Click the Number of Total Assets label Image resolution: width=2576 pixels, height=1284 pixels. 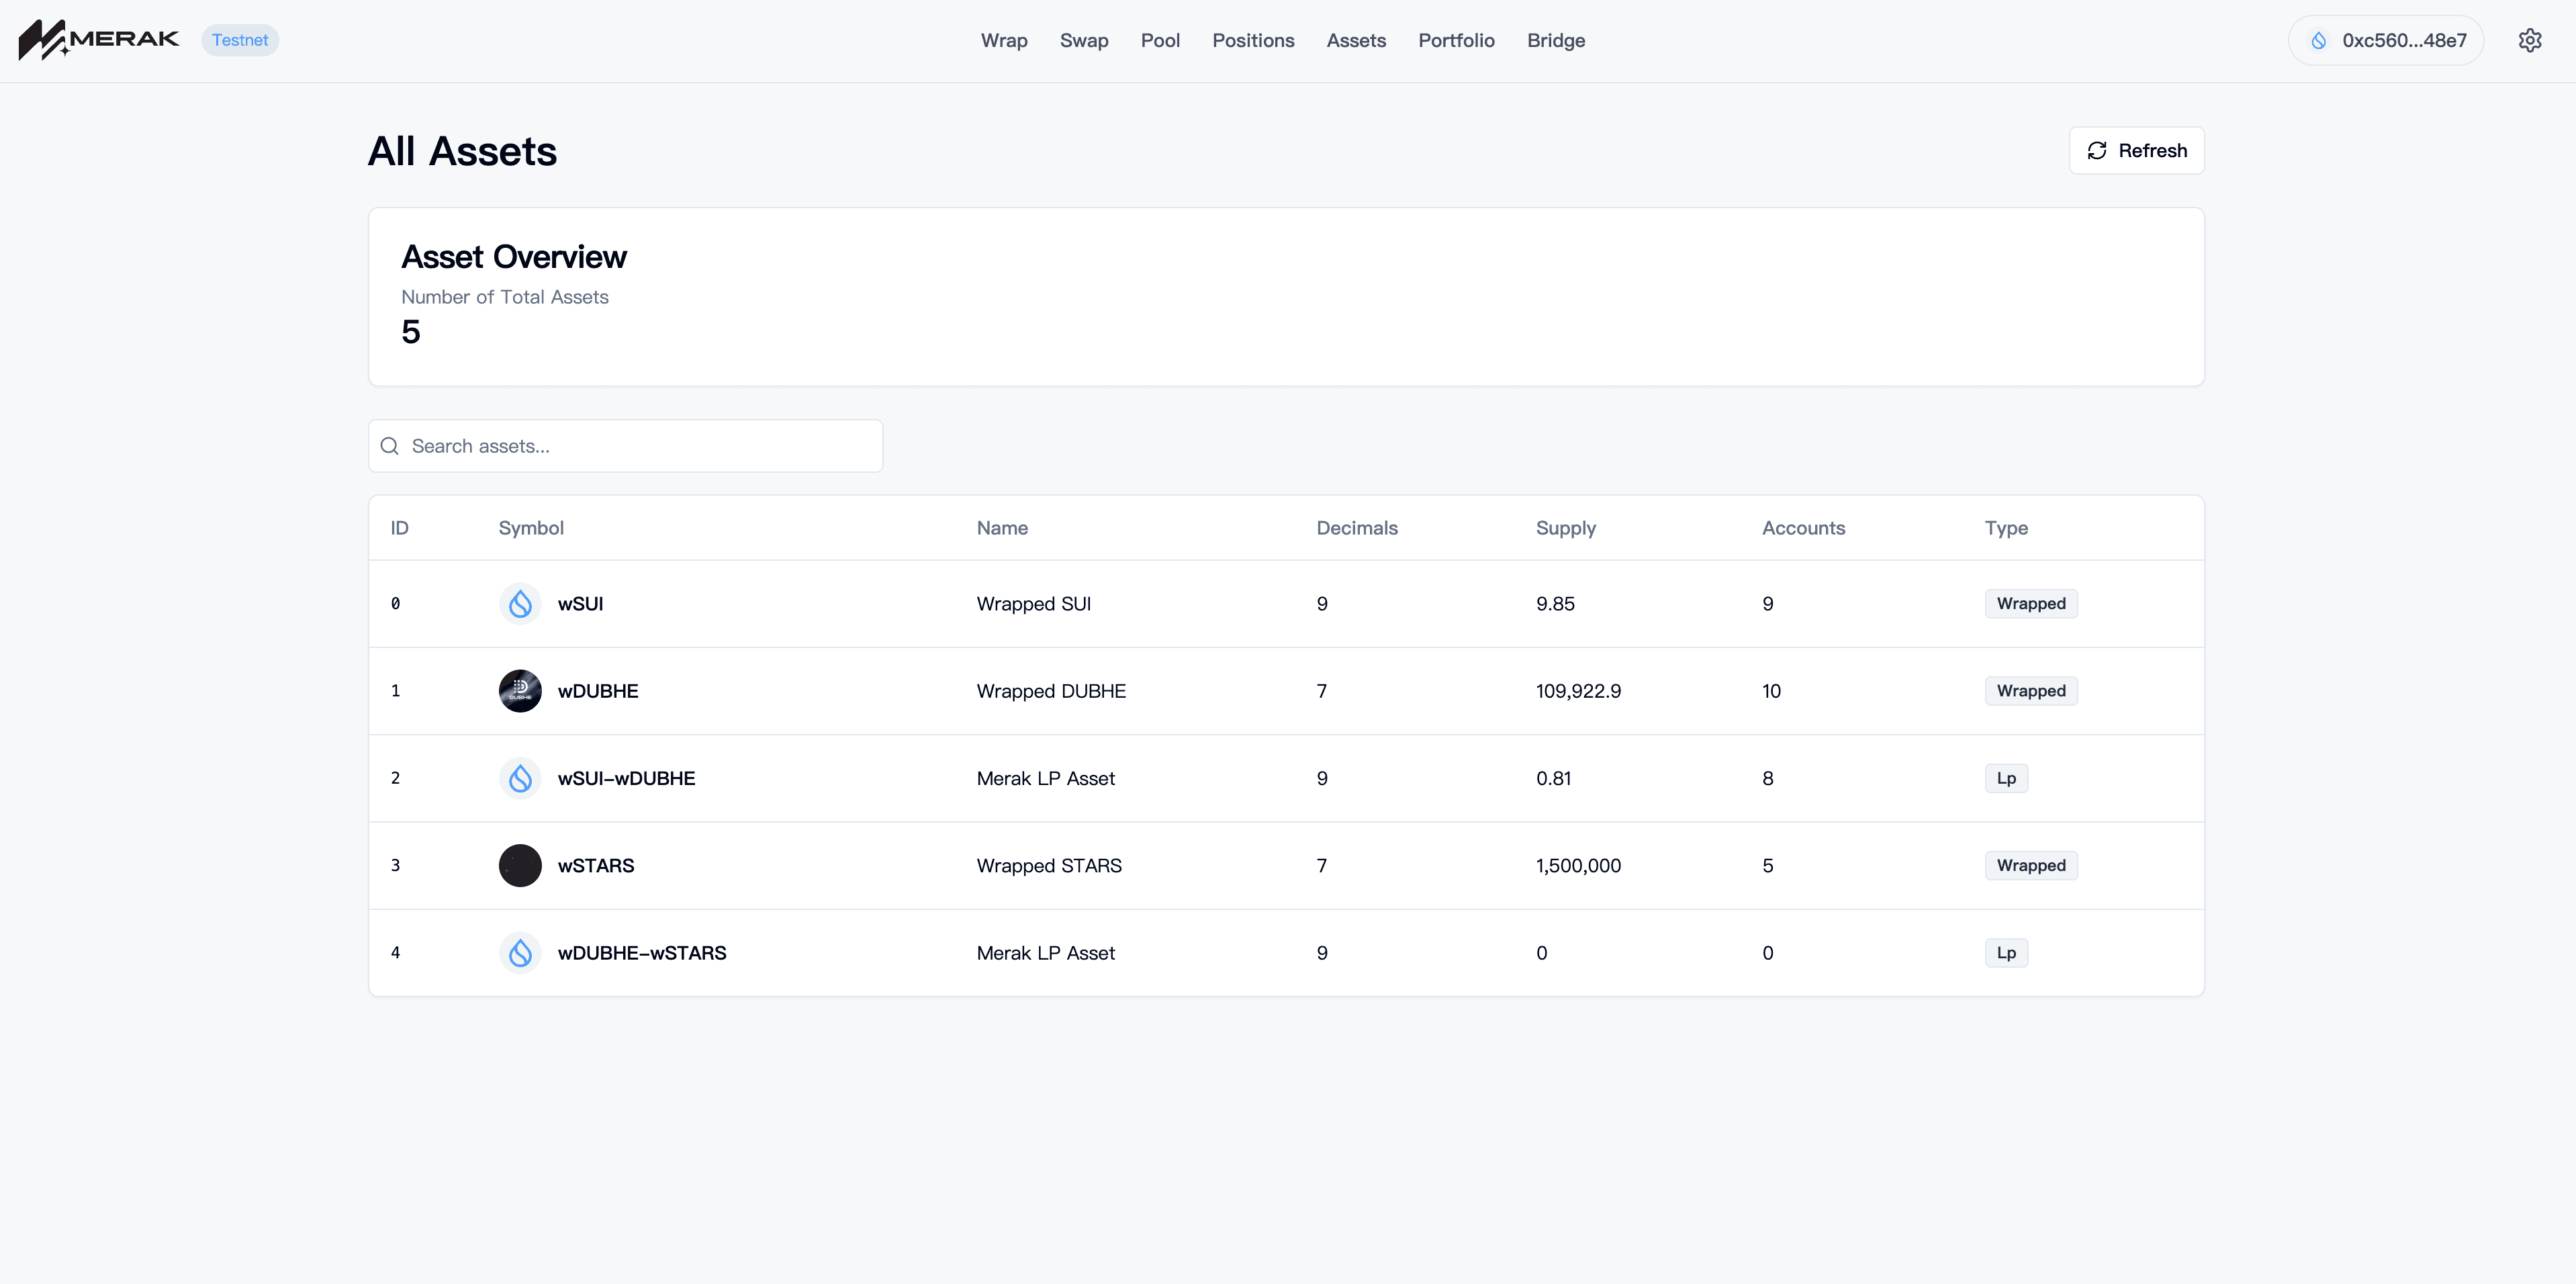[505, 297]
